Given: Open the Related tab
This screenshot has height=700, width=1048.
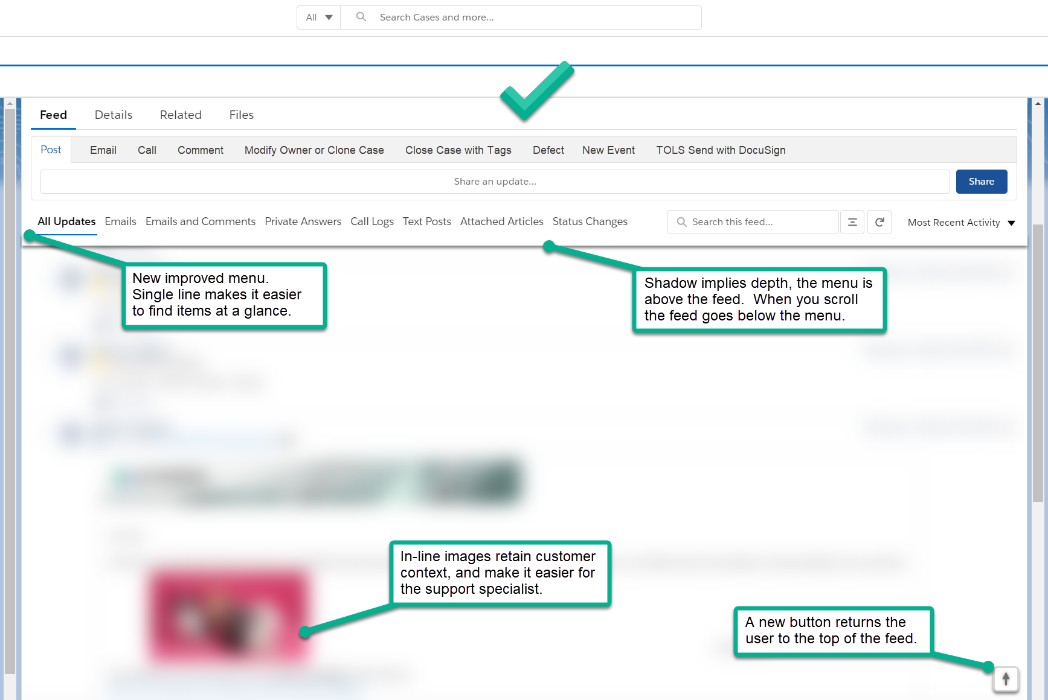Looking at the screenshot, I should click(x=181, y=115).
